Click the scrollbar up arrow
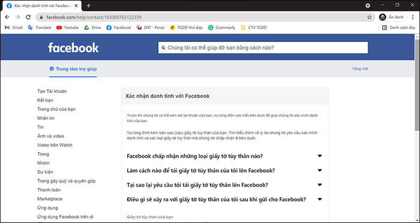The width and height of the screenshot is (420, 223). [x=418, y=37]
